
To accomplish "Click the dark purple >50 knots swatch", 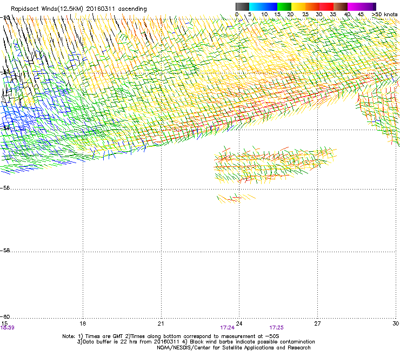I will 375,6.
